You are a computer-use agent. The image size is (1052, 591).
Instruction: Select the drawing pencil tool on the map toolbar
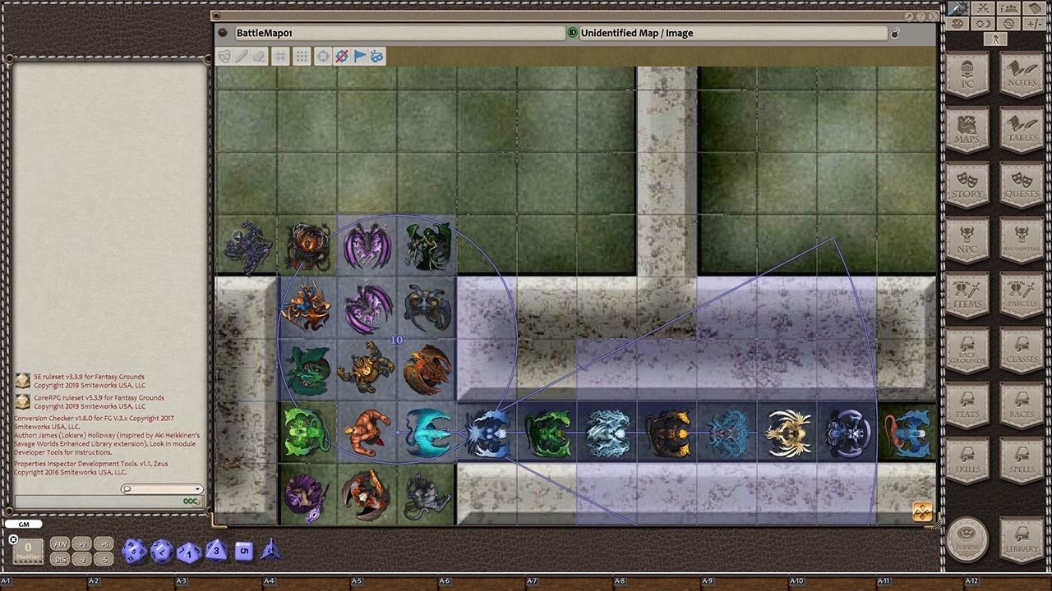(x=242, y=56)
